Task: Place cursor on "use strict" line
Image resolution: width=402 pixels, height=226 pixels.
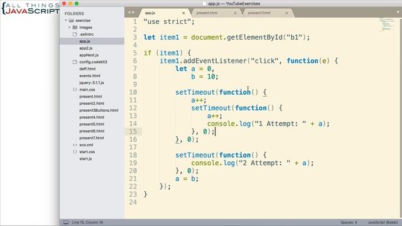Action: (169, 21)
